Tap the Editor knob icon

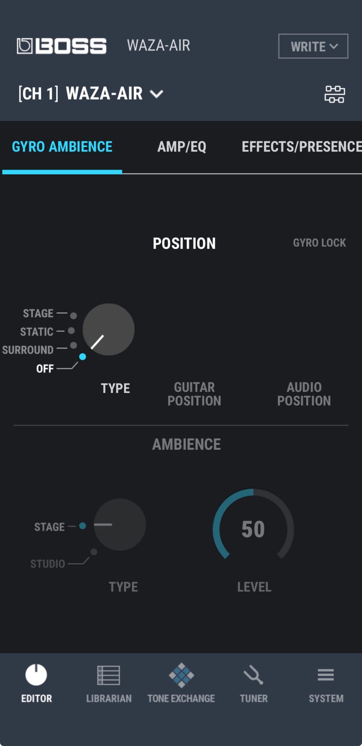pos(36,675)
